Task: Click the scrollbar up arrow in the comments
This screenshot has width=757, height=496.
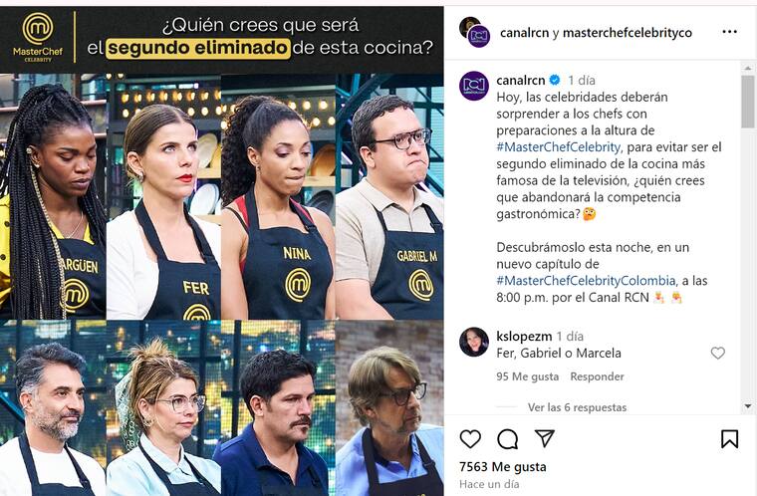Action: pos(748,67)
